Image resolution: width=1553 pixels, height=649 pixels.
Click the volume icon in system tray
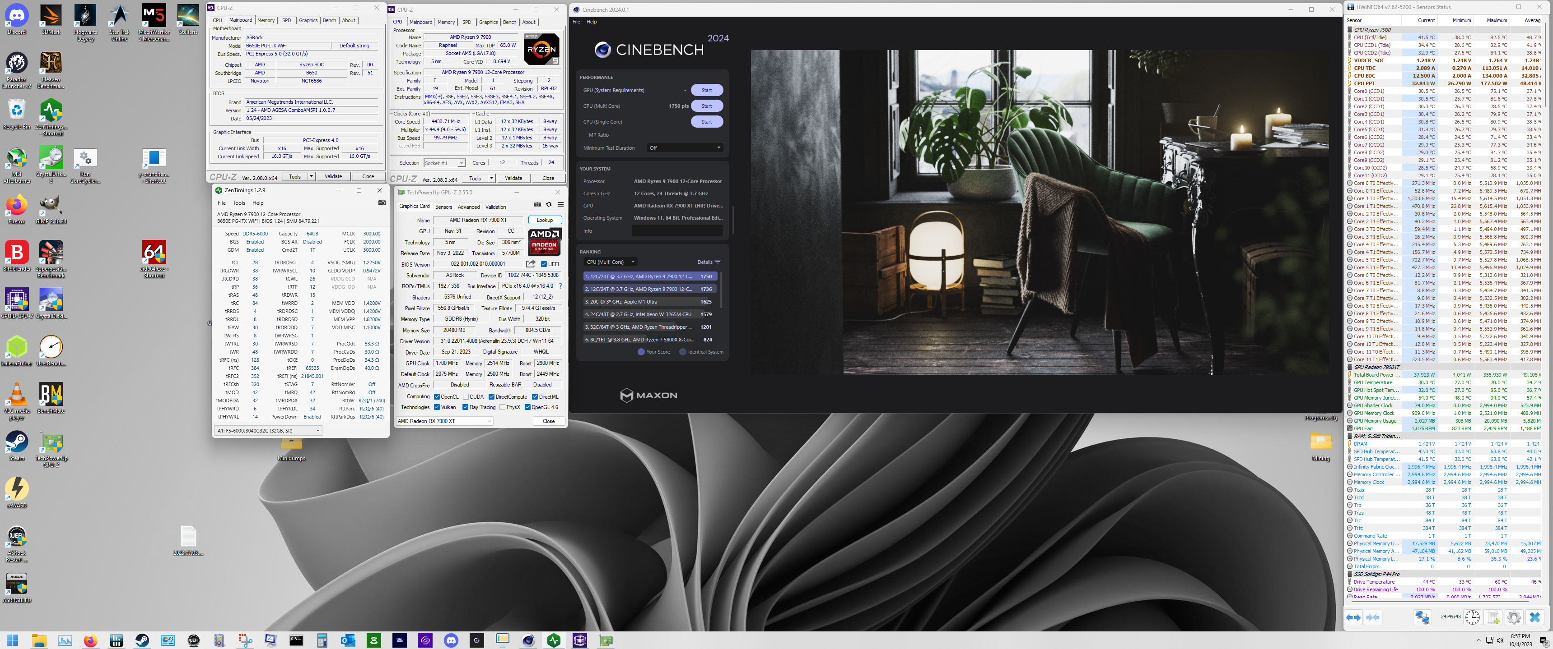[x=1500, y=640]
